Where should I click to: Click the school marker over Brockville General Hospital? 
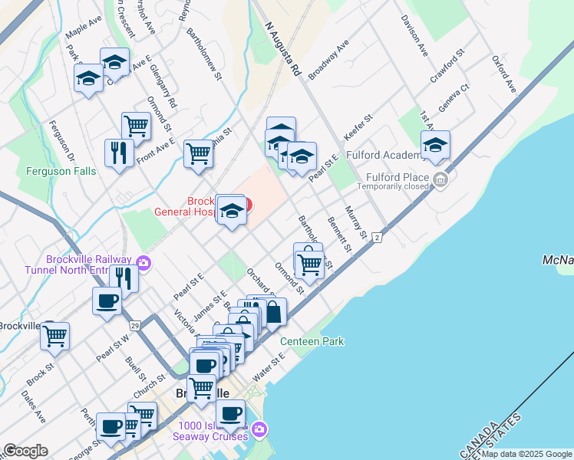click(x=232, y=212)
